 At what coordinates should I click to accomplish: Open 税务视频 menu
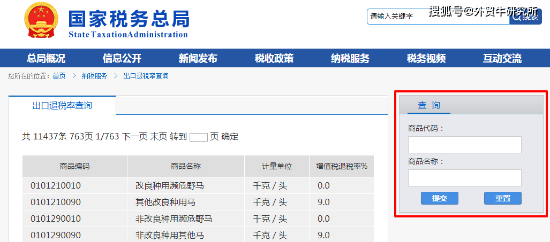tap(426, 58)
